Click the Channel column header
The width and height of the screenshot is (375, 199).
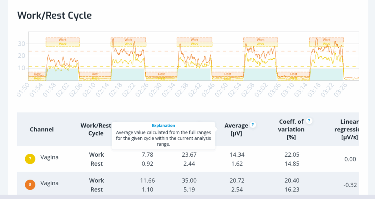42,129
